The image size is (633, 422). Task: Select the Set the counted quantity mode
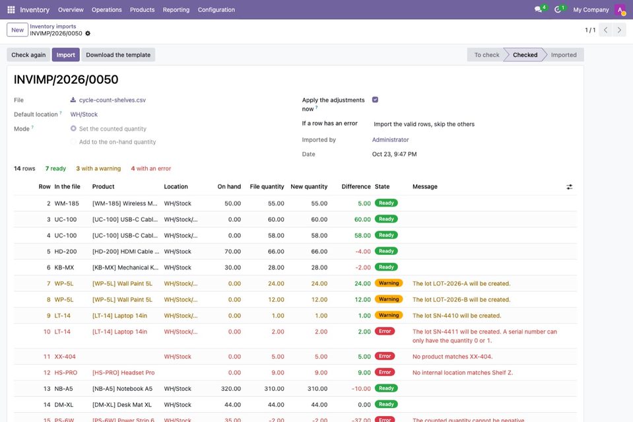[73, 128]
